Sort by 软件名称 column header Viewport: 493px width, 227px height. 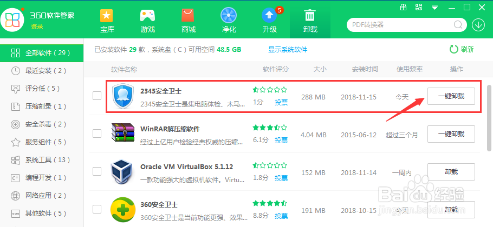[124, 69]
